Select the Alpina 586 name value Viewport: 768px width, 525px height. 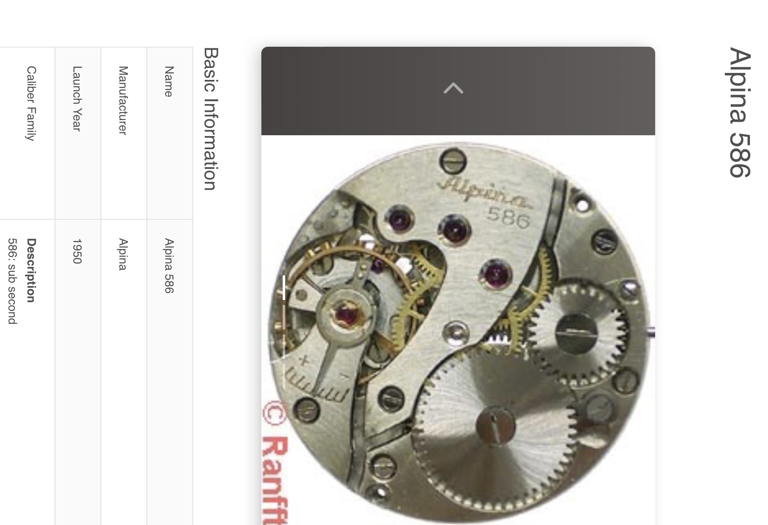pos(169,266)
